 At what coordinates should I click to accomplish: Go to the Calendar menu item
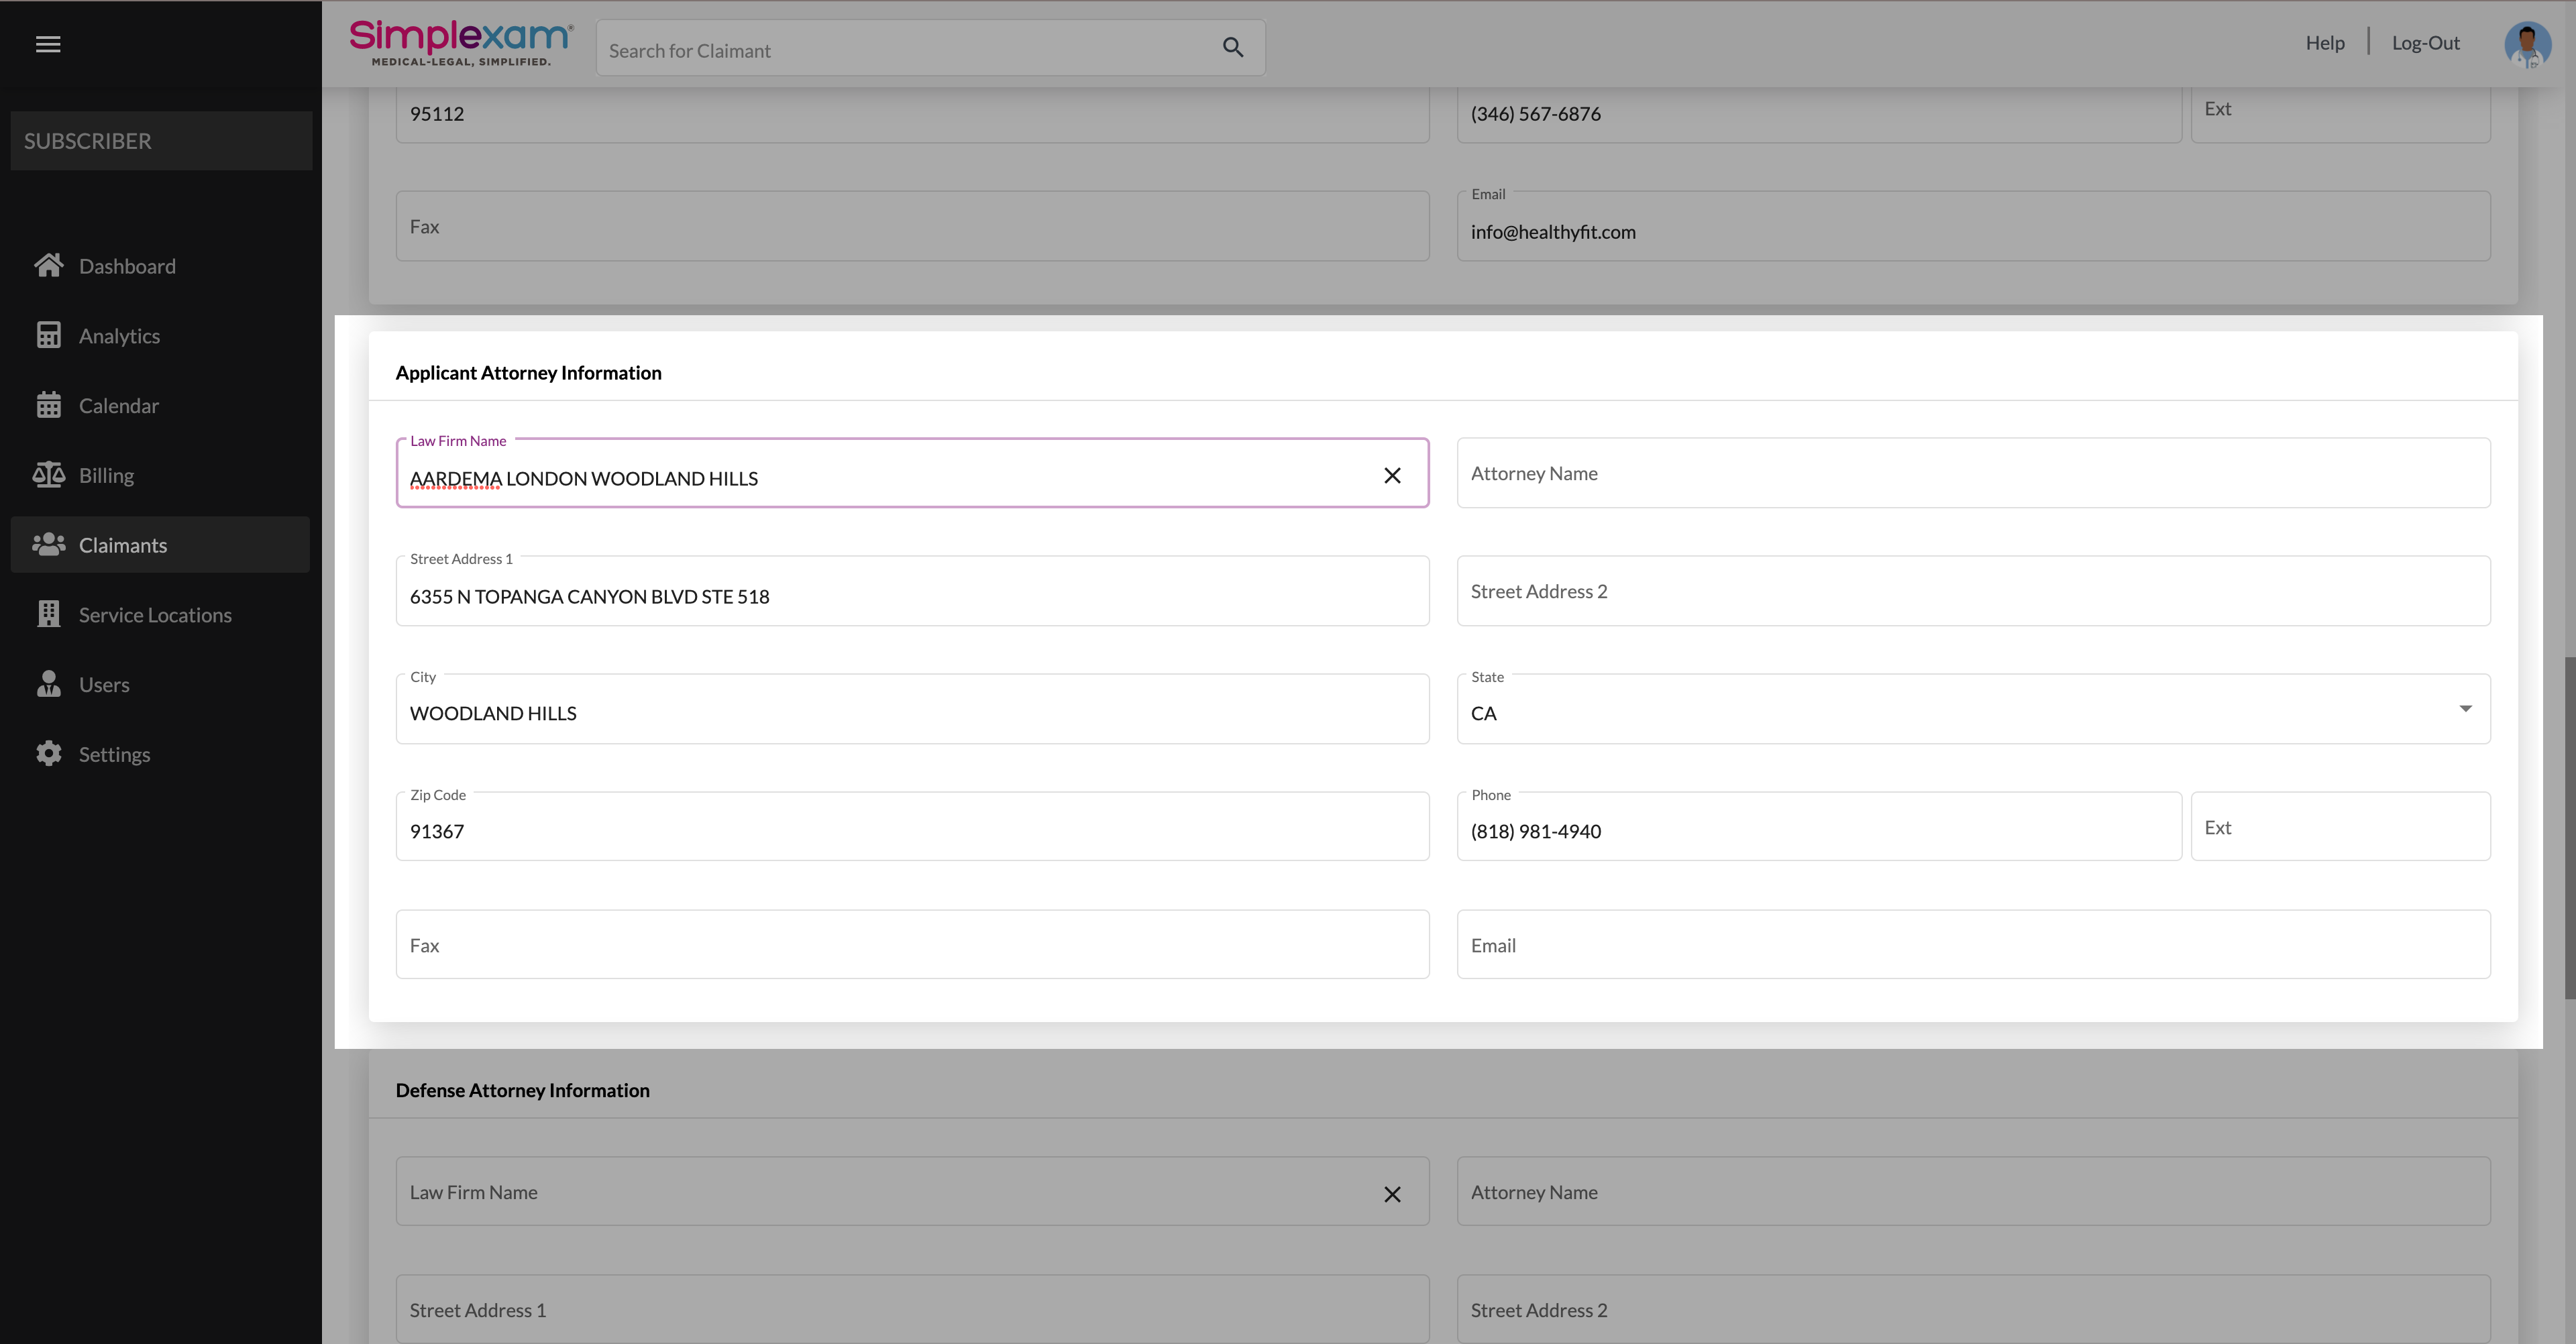(118, 406)
